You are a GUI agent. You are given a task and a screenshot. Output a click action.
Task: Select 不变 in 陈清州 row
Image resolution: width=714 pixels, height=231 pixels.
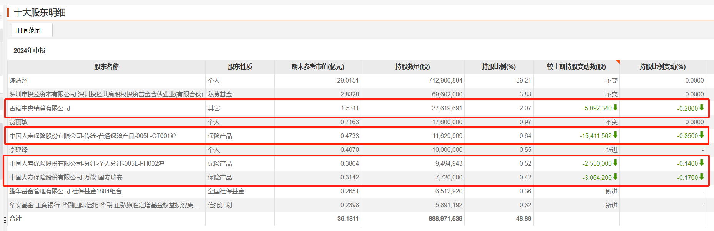point(612,81)
